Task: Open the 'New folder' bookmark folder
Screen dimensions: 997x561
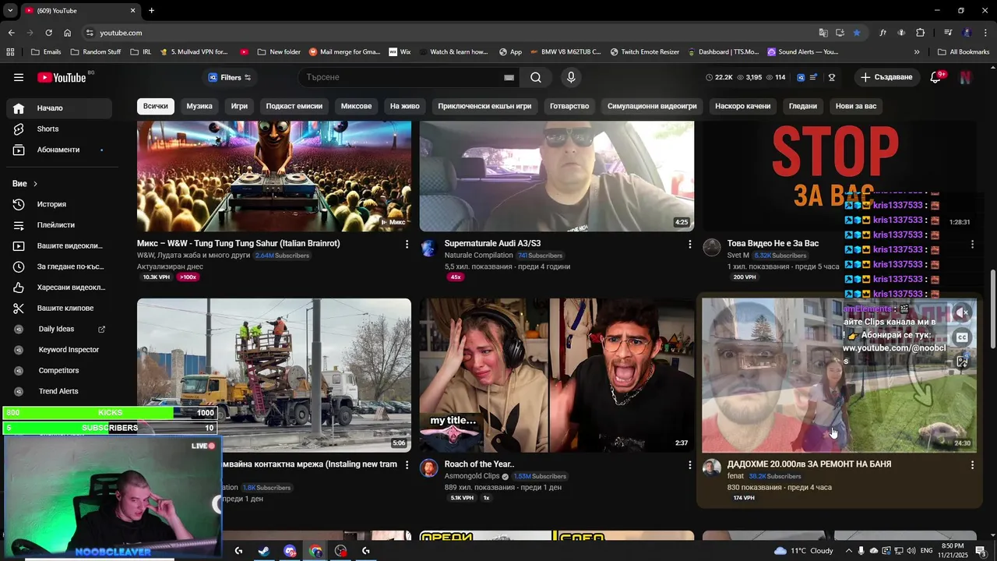Action: click(278, 52)
